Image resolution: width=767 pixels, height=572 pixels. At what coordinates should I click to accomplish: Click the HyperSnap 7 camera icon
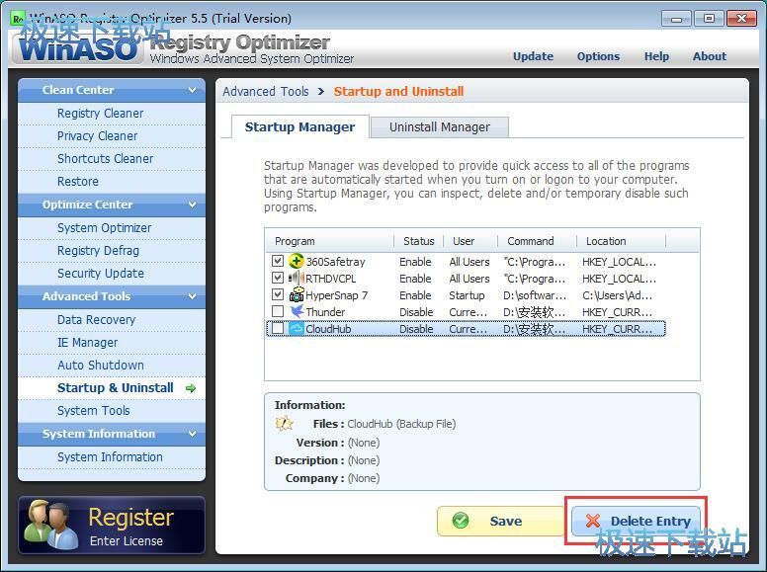click(296, 294)
